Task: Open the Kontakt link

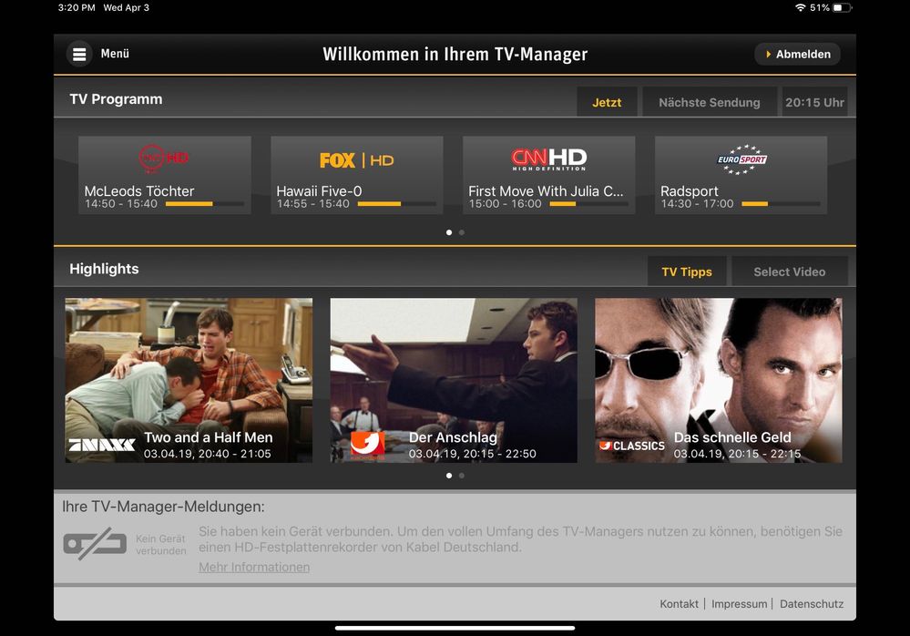Action: point(679,603)
